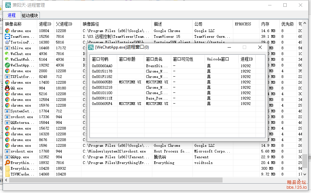Click the WeChatApp process icon
Viewport: 311px width, 193px height.
point(7,65)
